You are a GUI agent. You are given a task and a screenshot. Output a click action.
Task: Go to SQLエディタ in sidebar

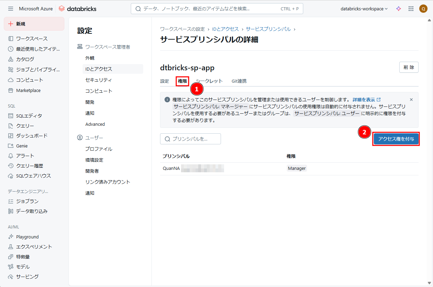click(29, 116)
